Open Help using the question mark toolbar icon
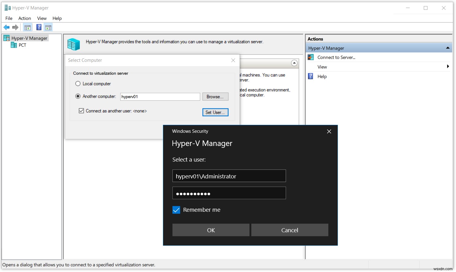Image resolution: width=456 pixels, height=272 pixels. tap(39, 27)
